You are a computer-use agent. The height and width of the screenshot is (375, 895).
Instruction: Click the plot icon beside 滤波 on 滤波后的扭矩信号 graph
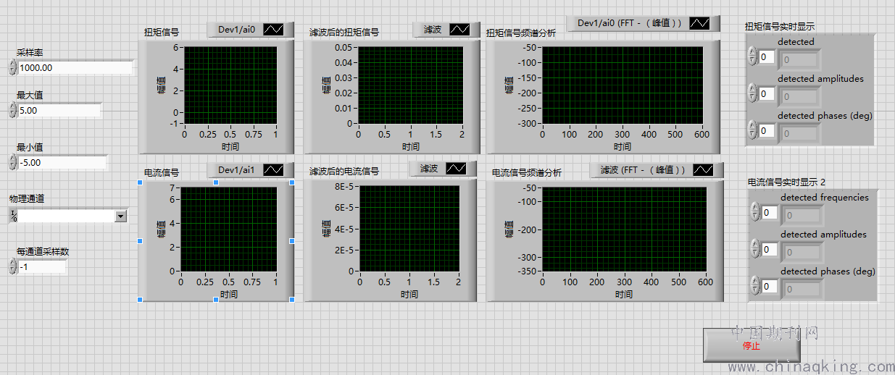[x=459, y=30]
